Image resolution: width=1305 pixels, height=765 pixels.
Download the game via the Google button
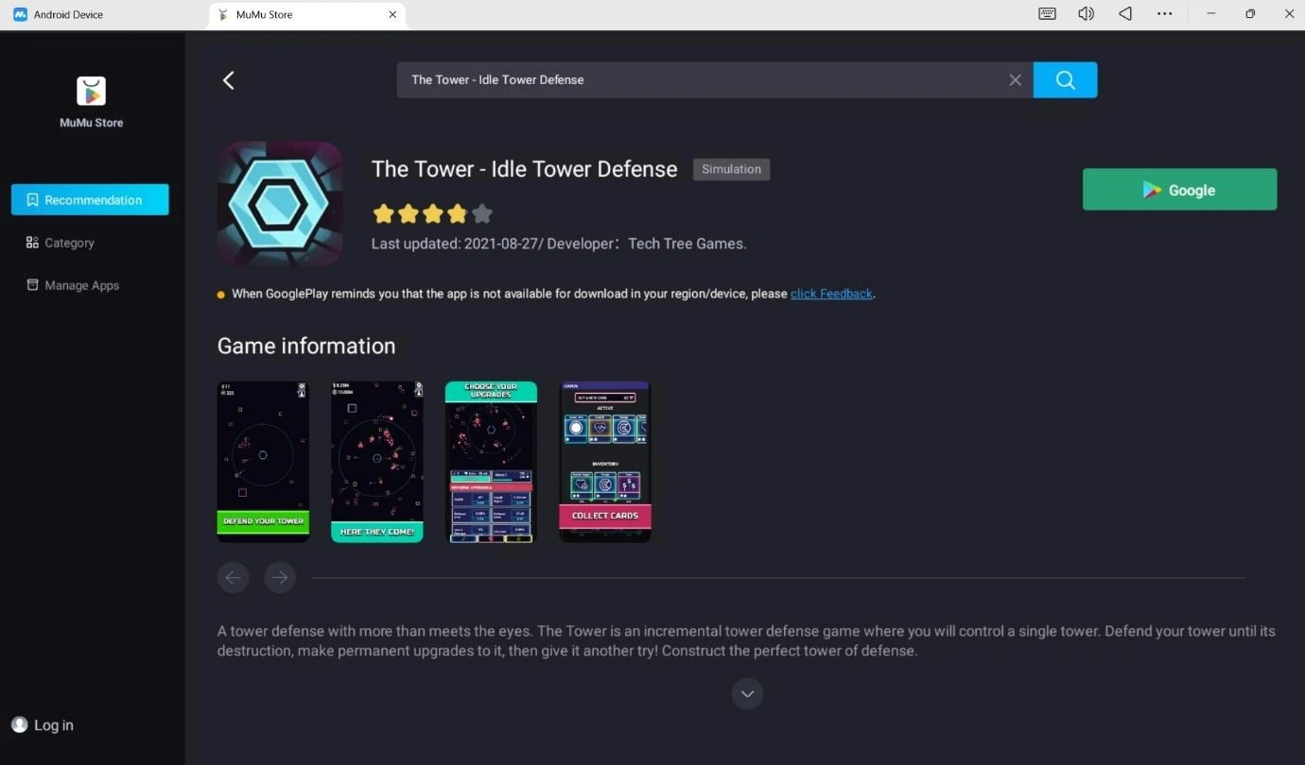[1179, 189]
